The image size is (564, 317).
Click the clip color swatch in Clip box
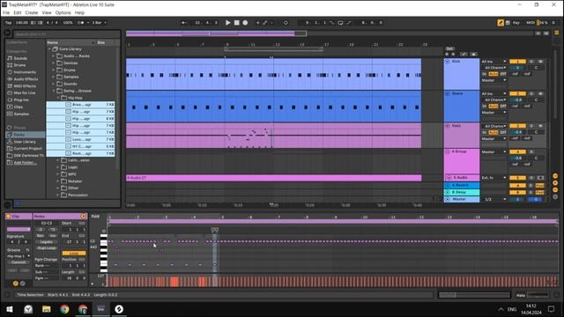[19, 229]
